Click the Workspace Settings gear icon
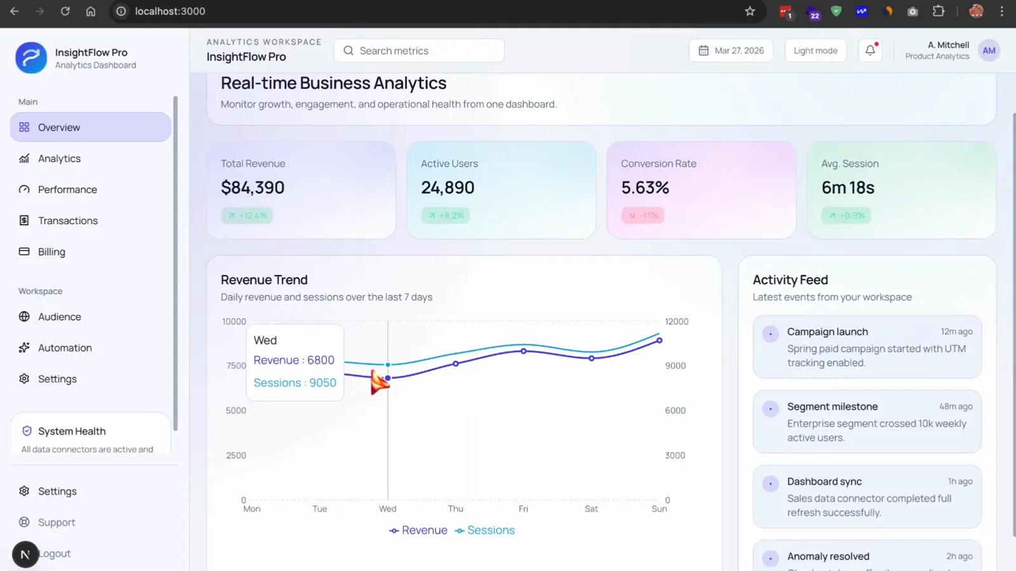This screenshot has width=1016, height=571. click(x=24, y=379)
